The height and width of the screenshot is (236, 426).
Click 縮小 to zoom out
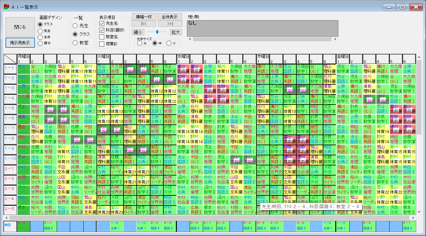[x=138, y=32]
